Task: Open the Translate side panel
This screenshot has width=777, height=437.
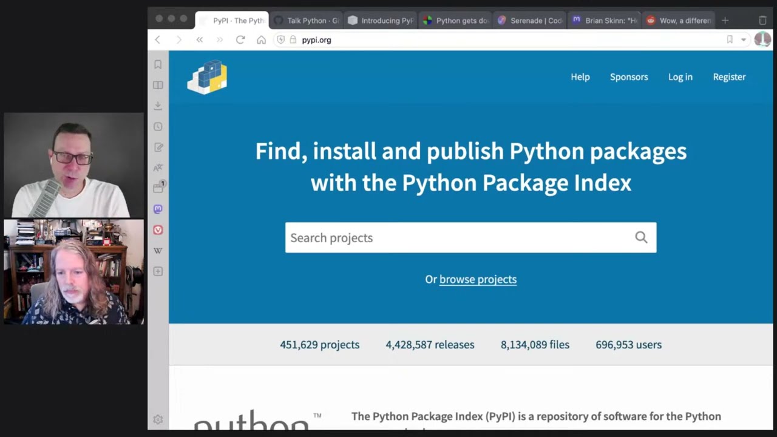Action: [x=158, y=168]
